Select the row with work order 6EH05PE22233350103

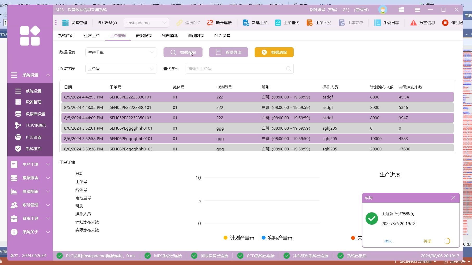pyautogui.click(x=257, y=118)
